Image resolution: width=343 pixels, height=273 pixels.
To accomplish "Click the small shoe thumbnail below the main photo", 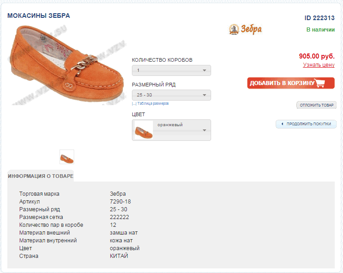I will click(67, 157).
